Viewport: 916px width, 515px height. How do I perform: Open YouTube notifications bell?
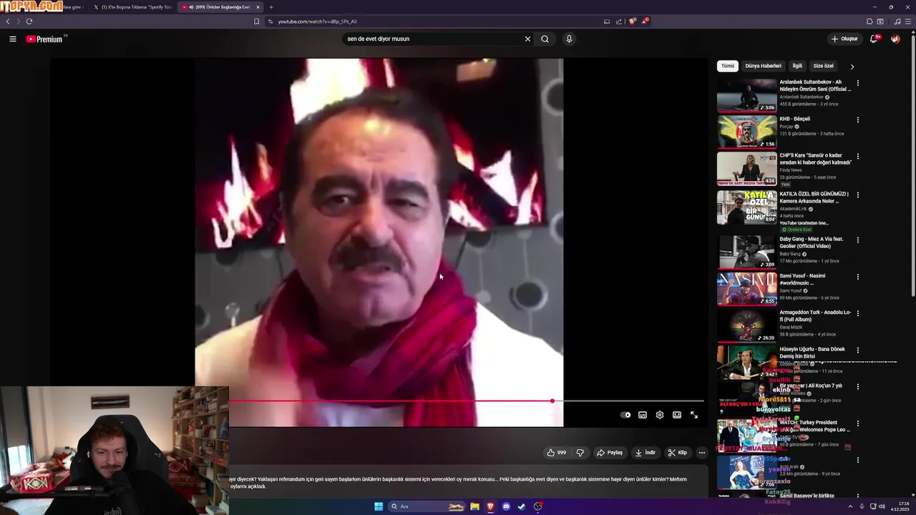874,39
